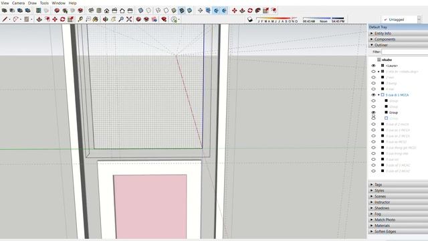Image resolution: width=428 pixels, height=241 pixels.
Task: Select the Paint Bucket tool
Action: [95, 19]
